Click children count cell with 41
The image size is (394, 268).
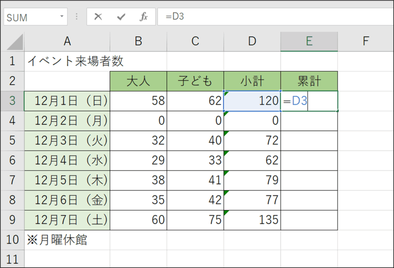click(195, 180)
